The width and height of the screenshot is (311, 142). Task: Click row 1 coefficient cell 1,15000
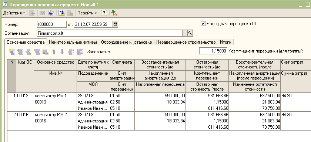tap(207, 102)
